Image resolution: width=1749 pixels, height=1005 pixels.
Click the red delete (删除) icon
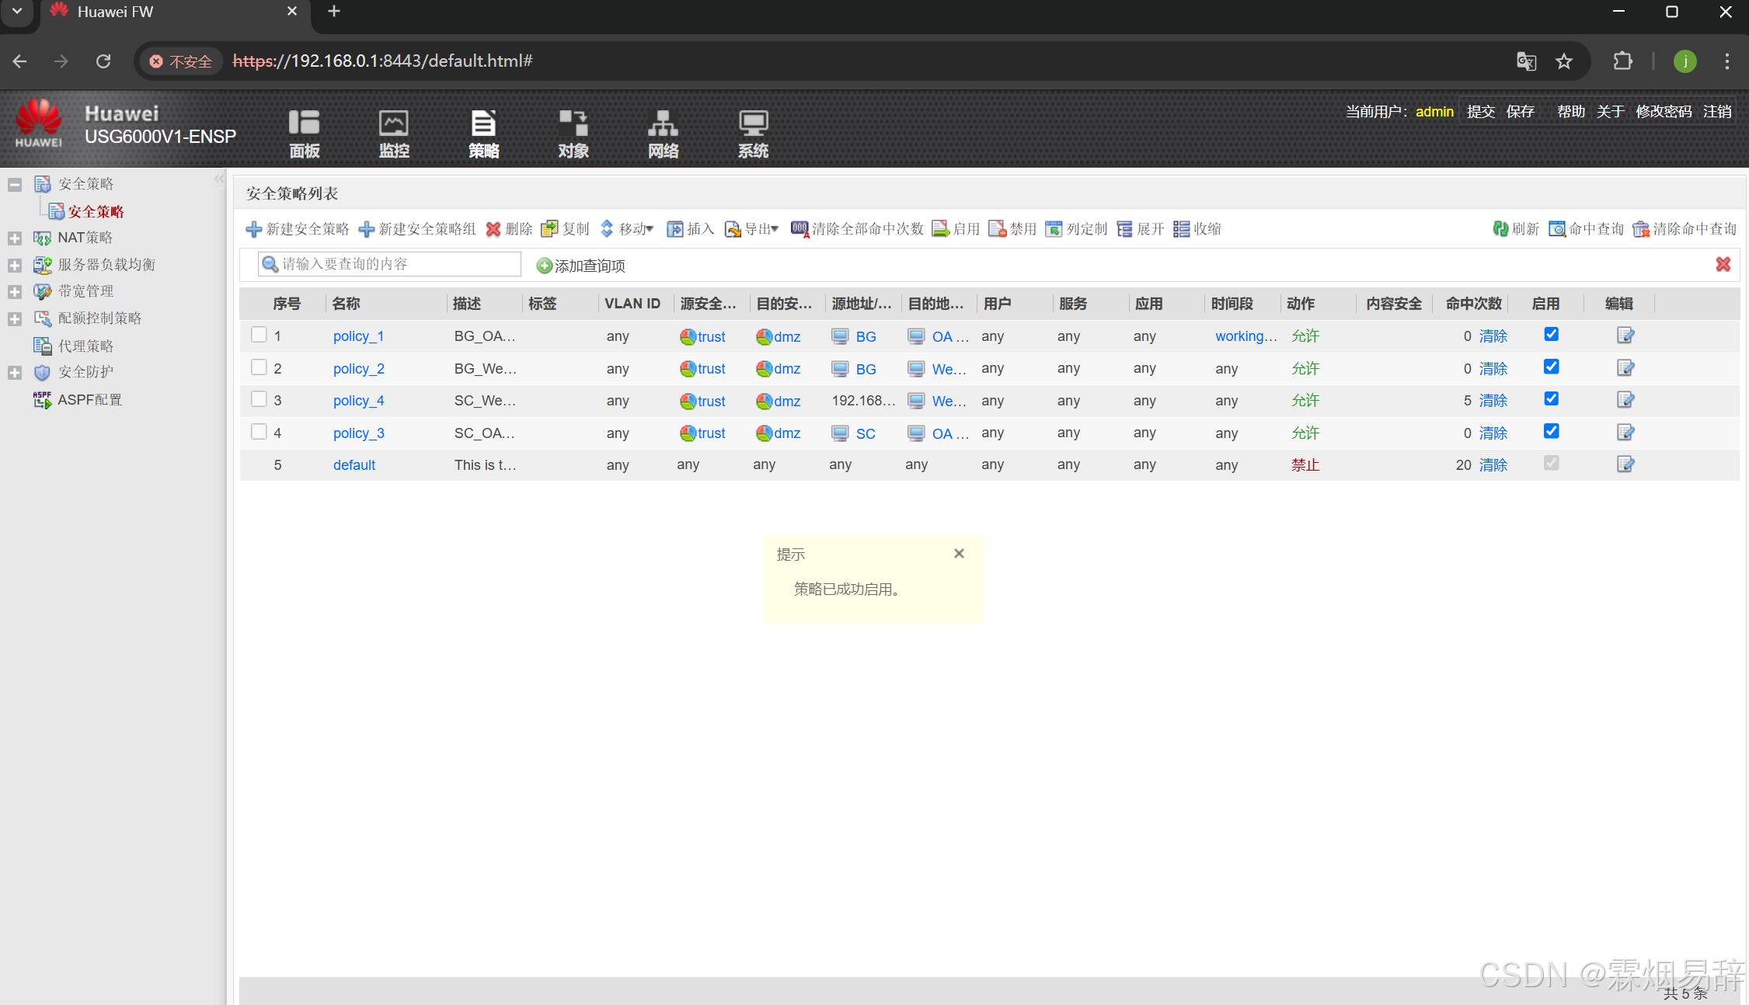(493, 229)
